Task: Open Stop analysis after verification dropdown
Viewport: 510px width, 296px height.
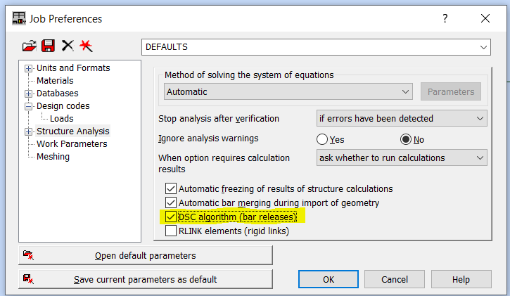Action: (x=402, y=118)
